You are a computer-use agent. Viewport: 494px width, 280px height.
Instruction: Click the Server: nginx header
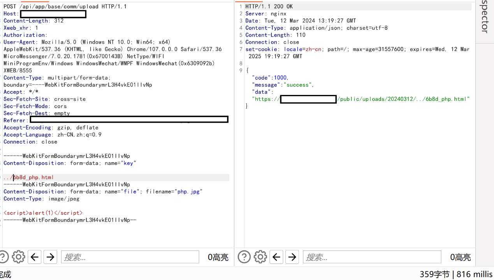(x=266, y=14)
